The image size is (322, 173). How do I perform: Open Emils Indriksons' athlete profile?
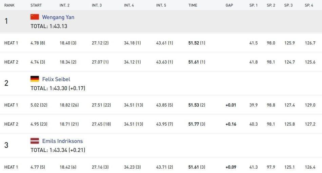click(62, 141)
